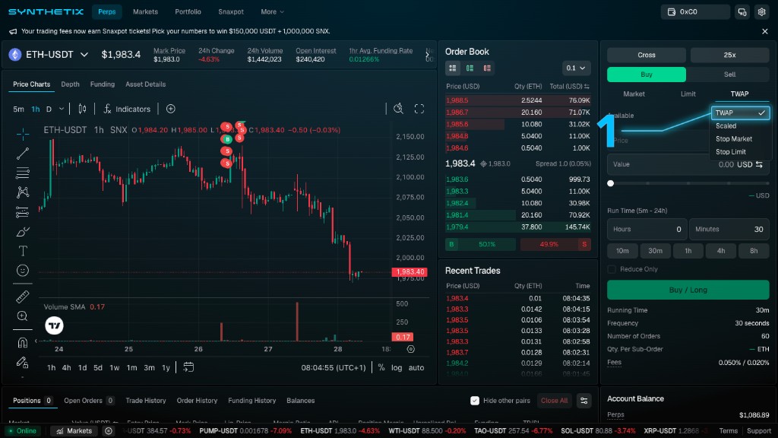Click the Close All button
The image size is (778, 438).
click(x=554, y=401)
